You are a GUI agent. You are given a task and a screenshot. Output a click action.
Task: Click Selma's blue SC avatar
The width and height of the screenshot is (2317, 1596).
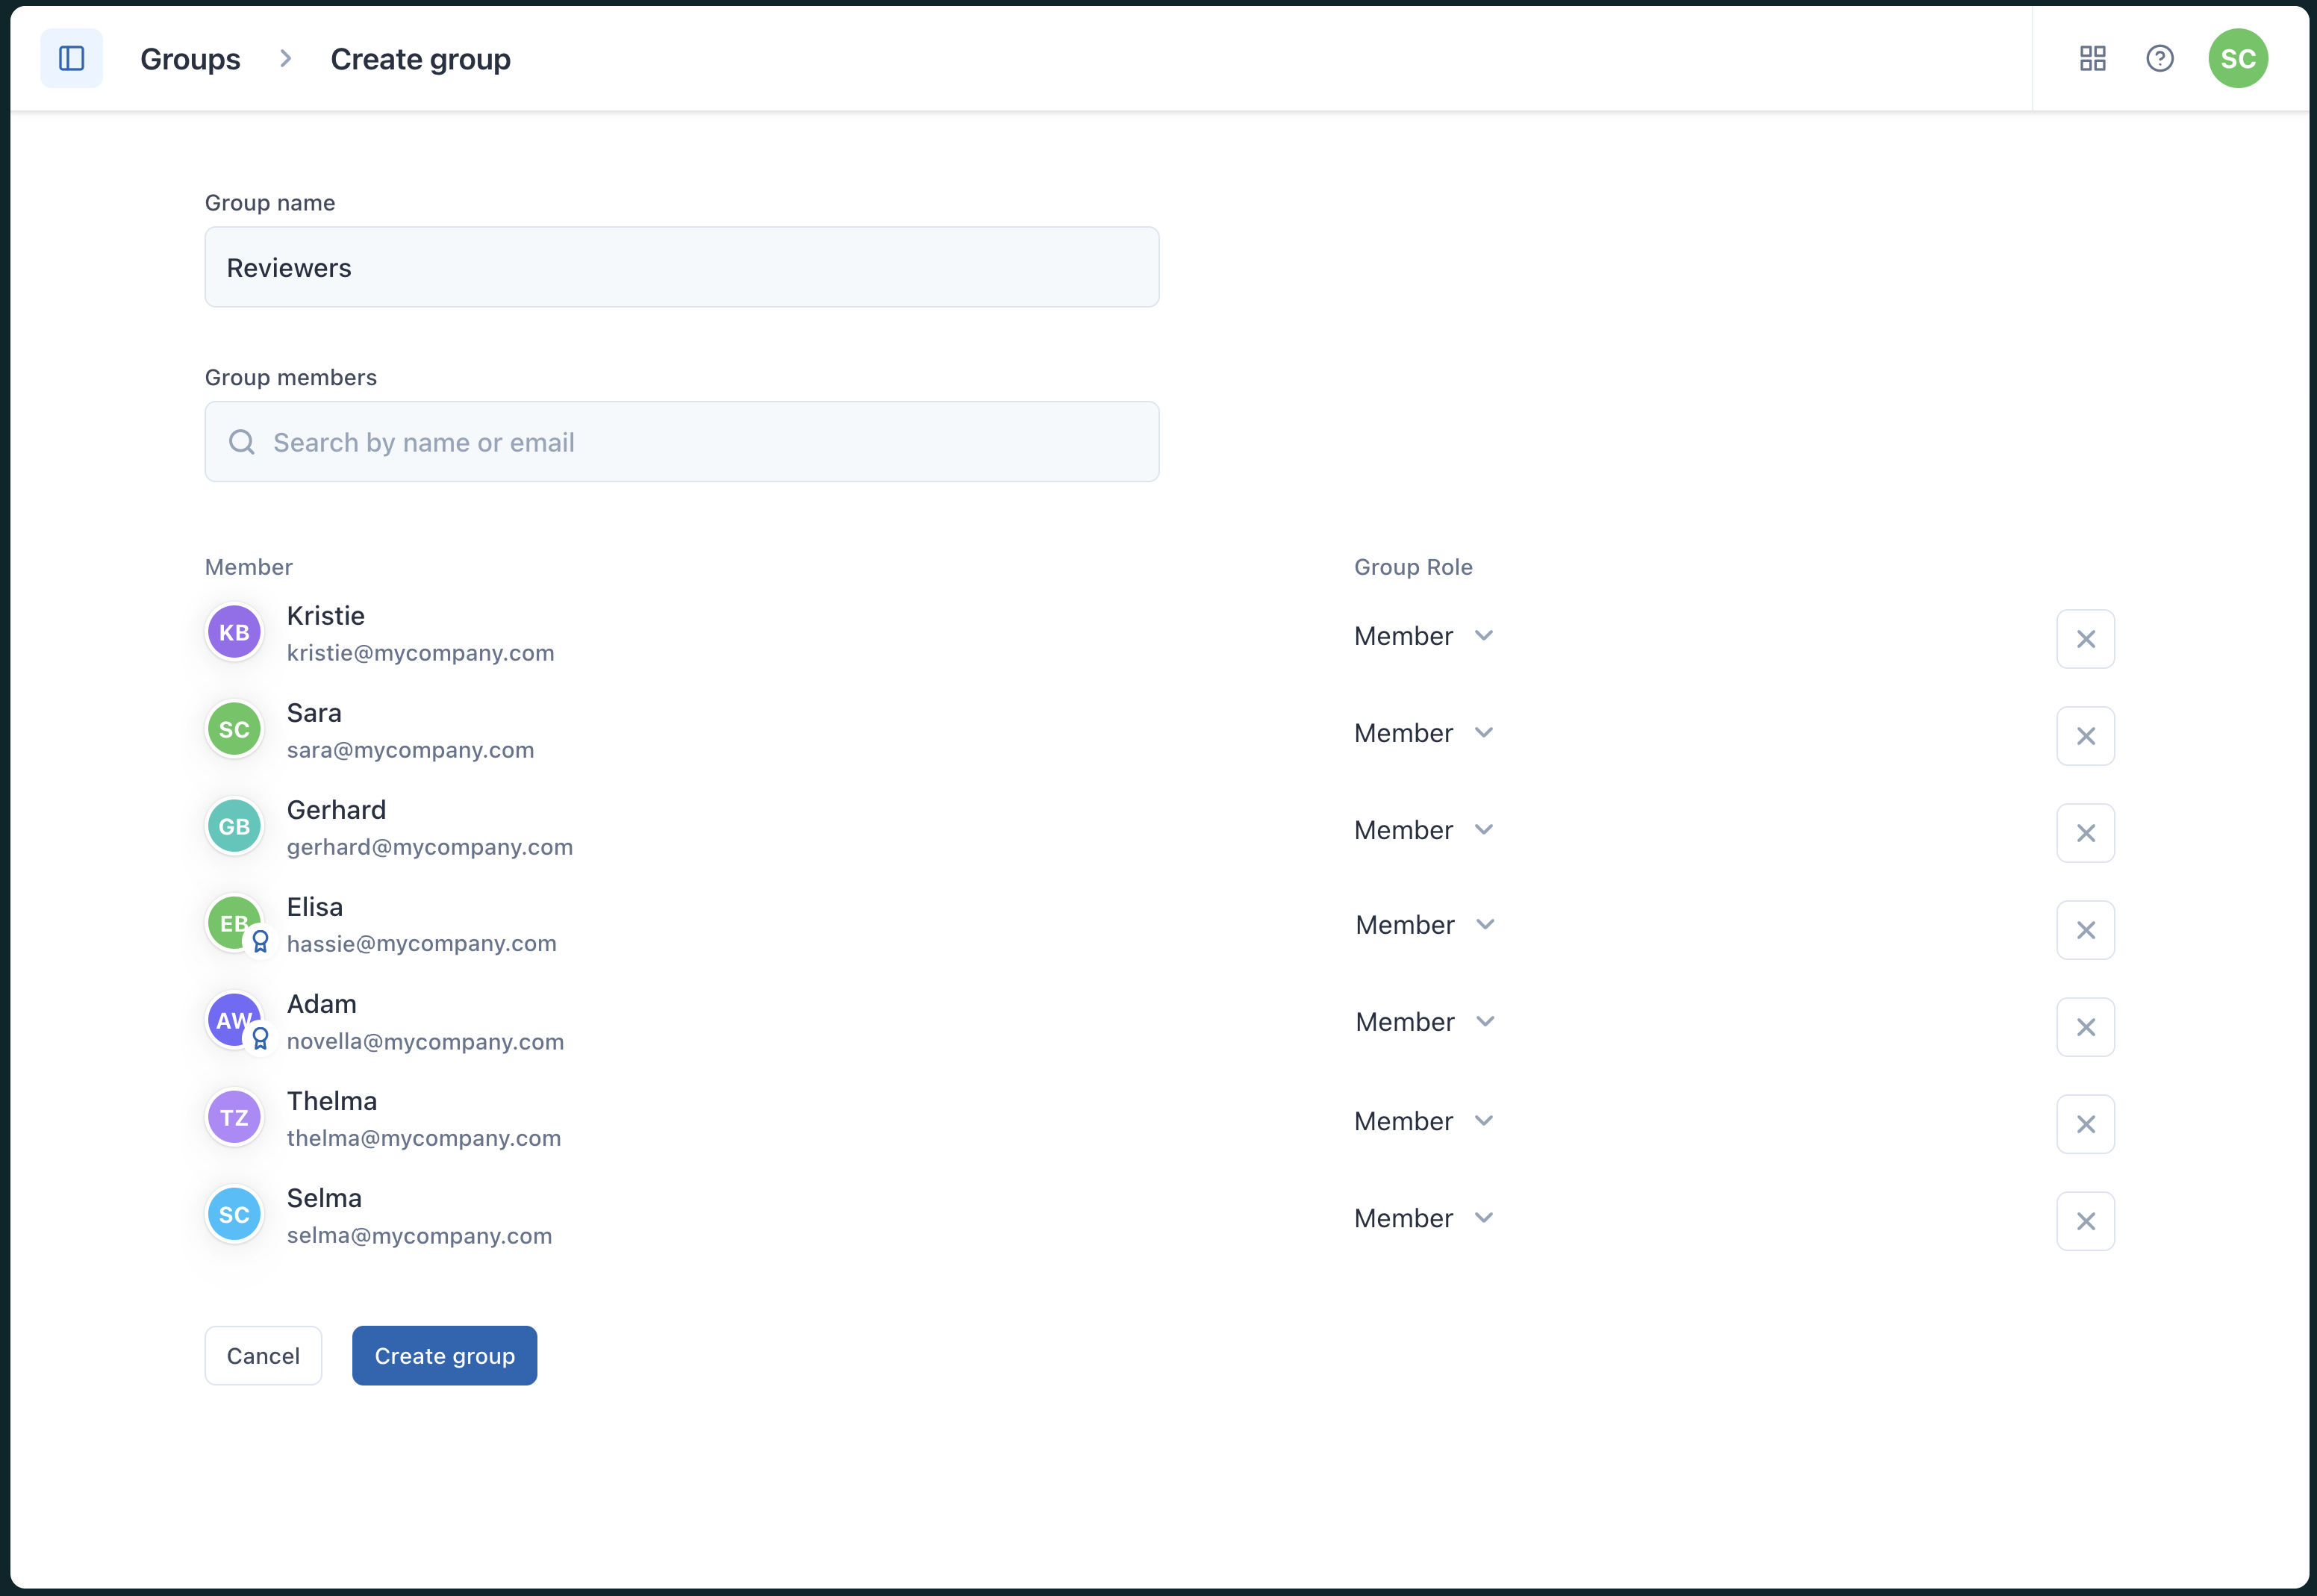pos(234,1214)
